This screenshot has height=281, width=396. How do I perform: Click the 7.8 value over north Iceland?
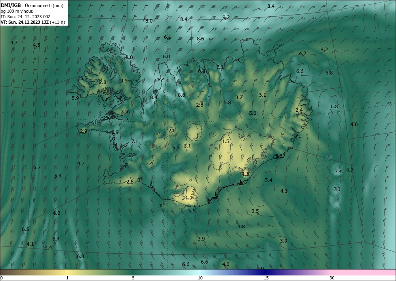[x=220, y=67]
